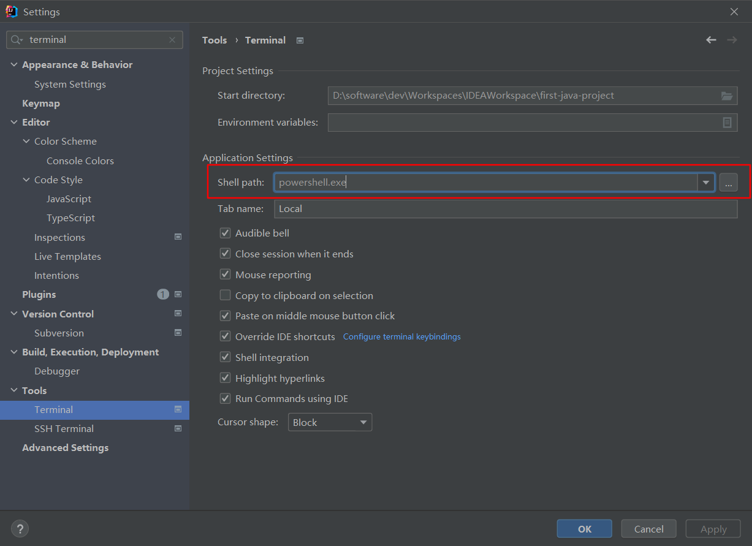Open Advanced Settings page
The width and height of the screenshot is (752, 546).
pyautogui.click(x=65, y=447)
